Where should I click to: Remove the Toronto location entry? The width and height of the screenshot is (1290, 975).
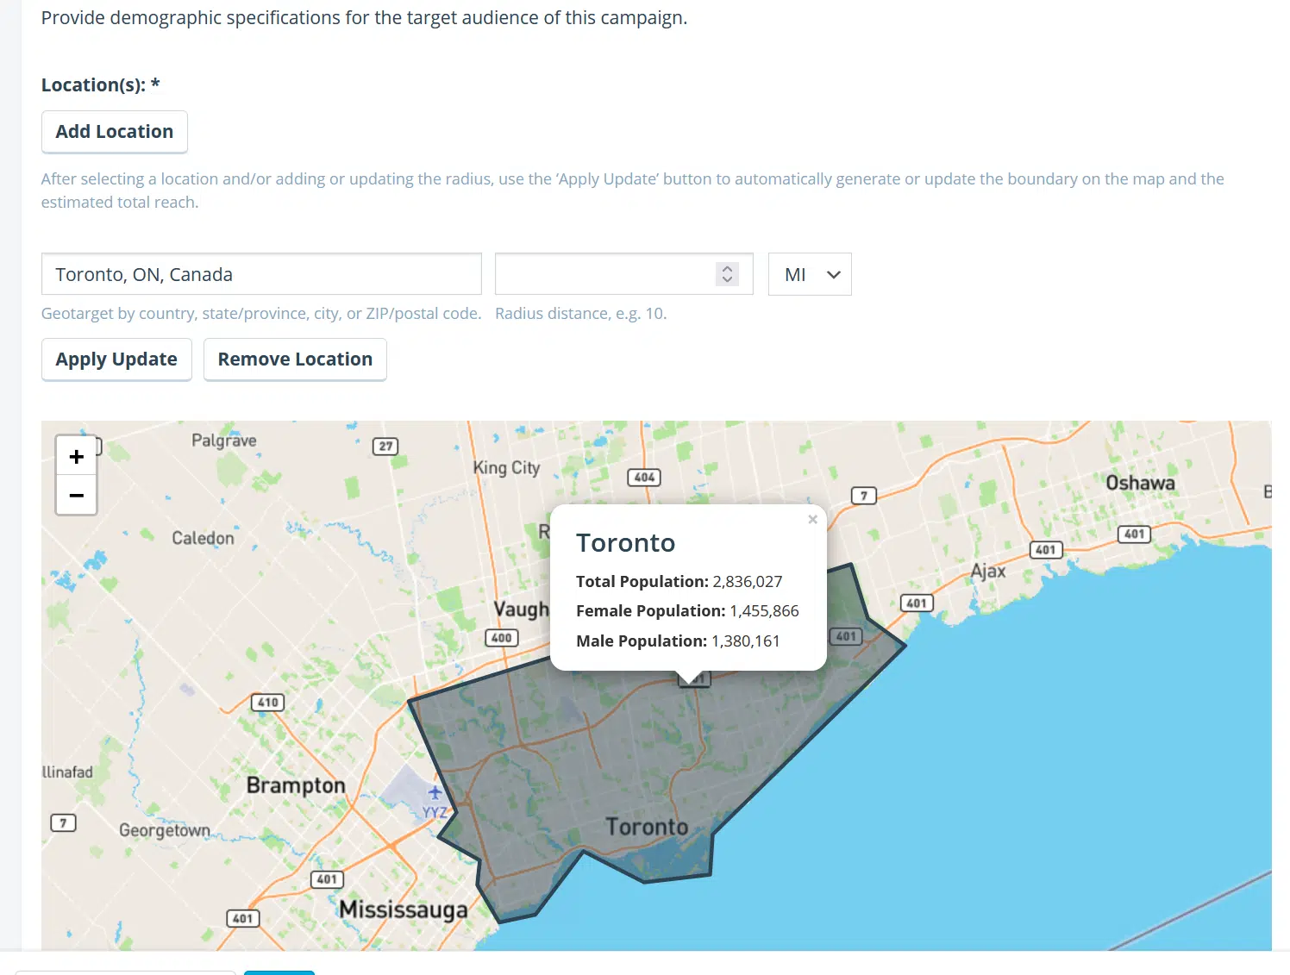295,359
